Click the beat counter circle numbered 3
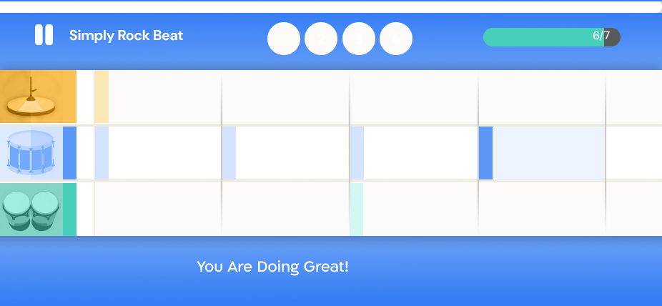Screen dimensions: 662x306 tap(358, 39)
